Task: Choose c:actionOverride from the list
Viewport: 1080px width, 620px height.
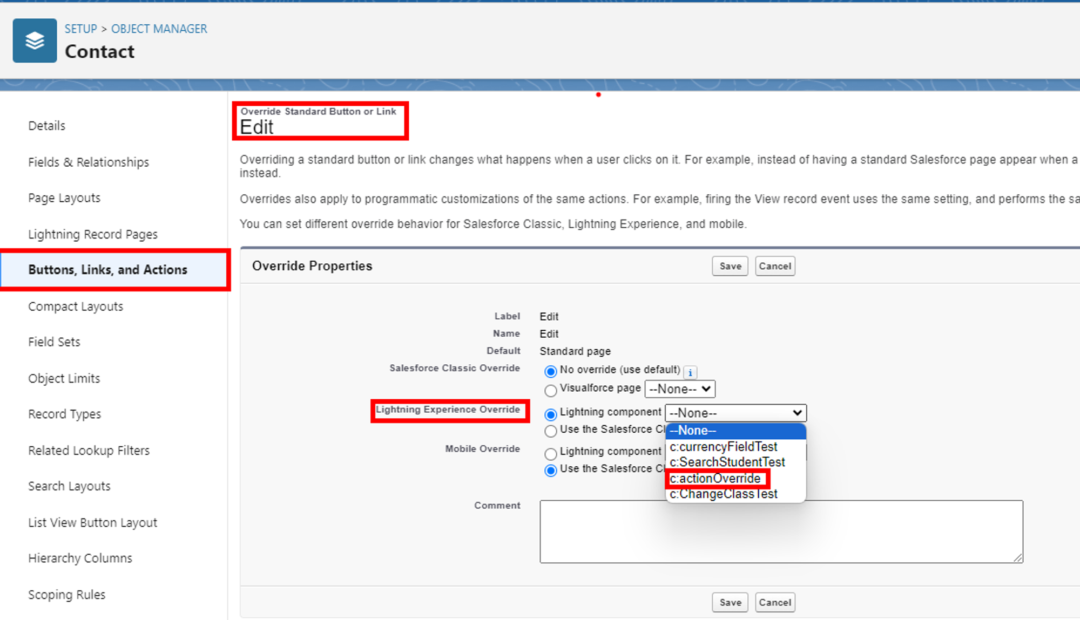Action: 735,478
